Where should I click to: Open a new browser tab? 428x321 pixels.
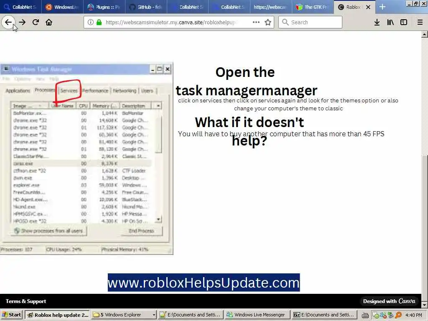click(382, 7)
